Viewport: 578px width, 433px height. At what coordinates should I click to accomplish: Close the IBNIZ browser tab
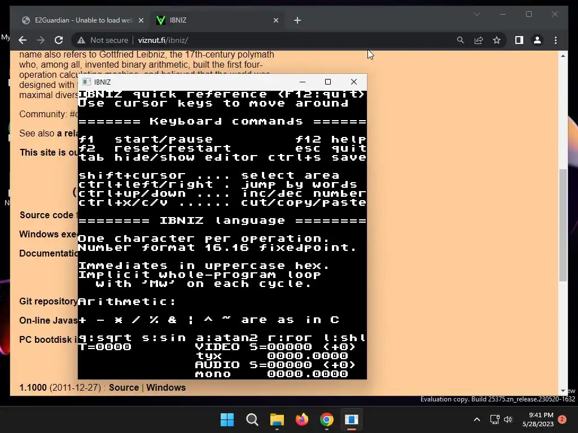[x=275, y=20]
